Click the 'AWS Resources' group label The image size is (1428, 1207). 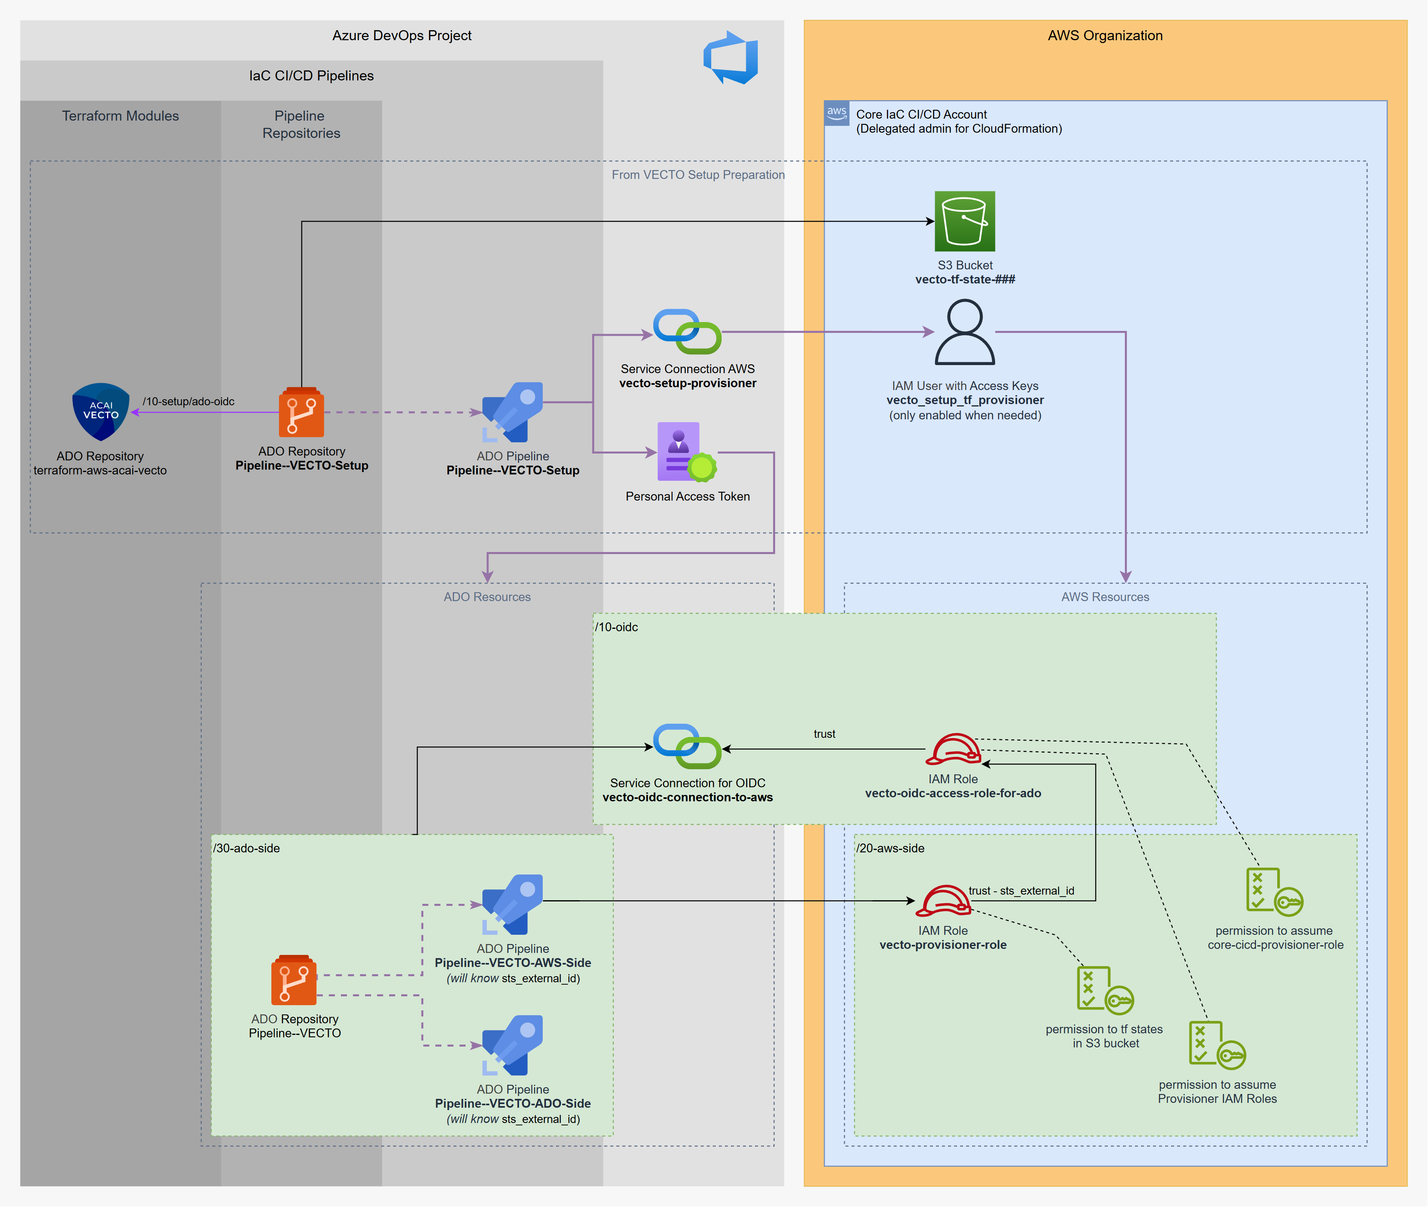(1105, 597)
